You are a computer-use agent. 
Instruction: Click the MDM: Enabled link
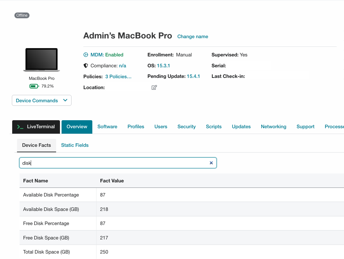(107, 55)
